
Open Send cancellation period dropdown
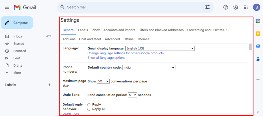(x=133, y=95)
